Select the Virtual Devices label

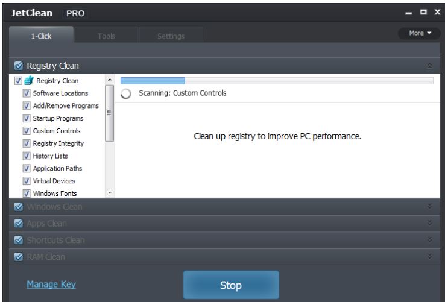click(x=54, y=181)
